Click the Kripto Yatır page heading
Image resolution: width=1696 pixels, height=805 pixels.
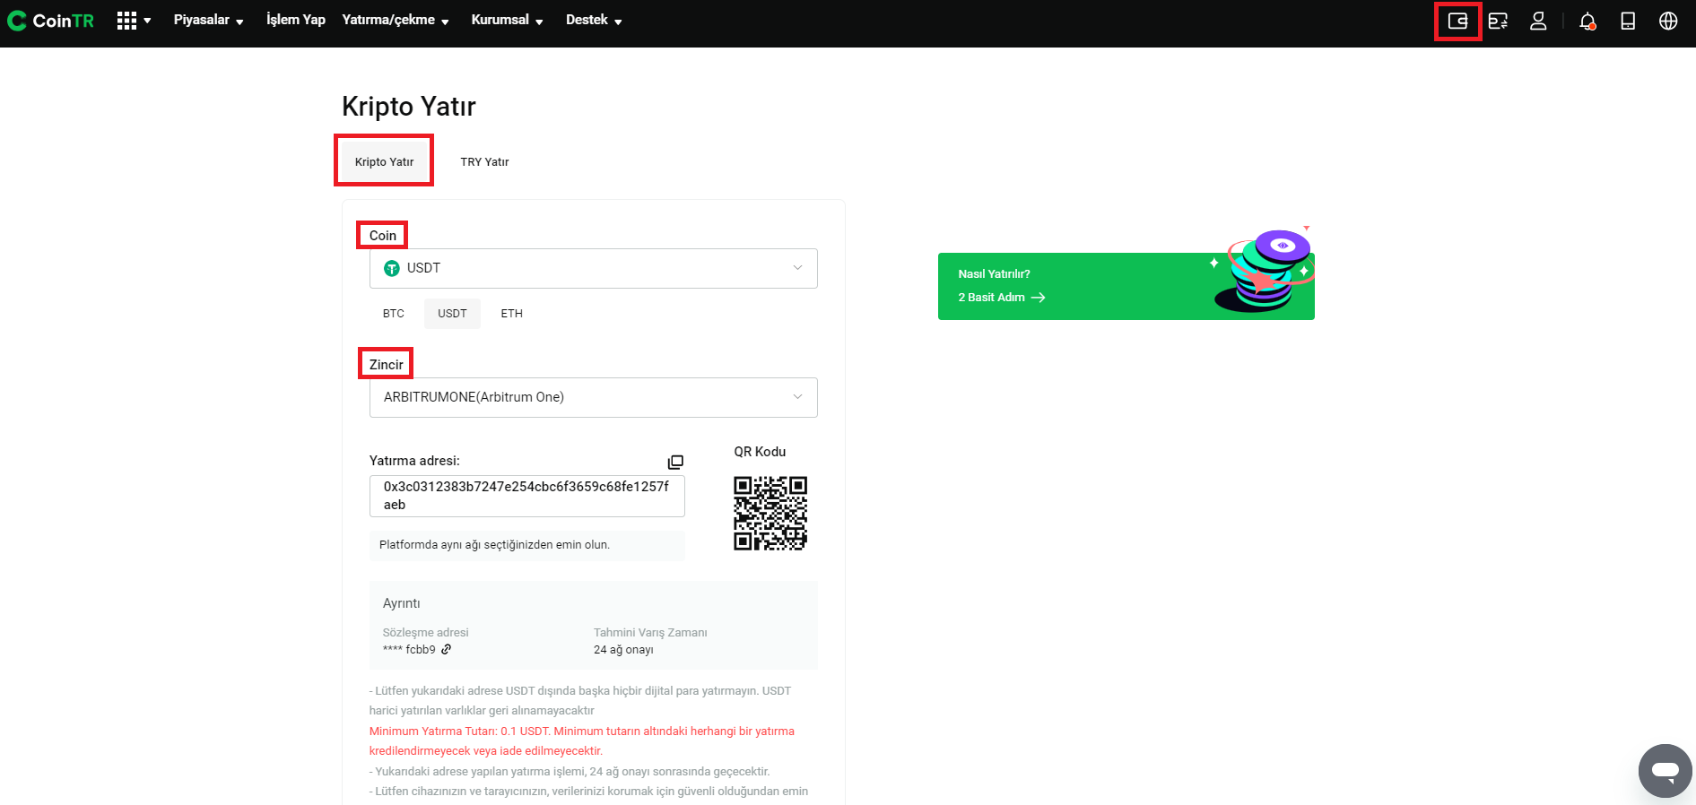409,107
